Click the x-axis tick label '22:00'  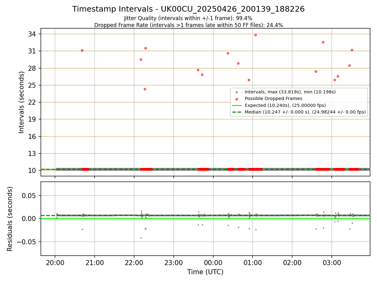coord(134,262)
